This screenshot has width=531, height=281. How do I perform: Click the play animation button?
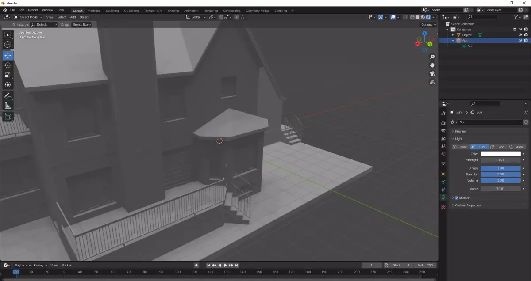(x=225, y=265)
